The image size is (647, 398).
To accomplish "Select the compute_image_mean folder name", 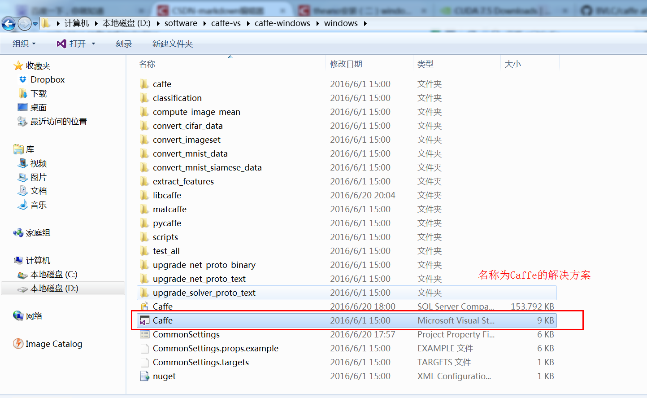I will (196, 112).
